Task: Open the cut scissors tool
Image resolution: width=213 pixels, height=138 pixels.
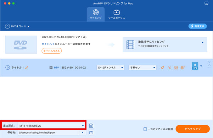Action: [169, 68]
